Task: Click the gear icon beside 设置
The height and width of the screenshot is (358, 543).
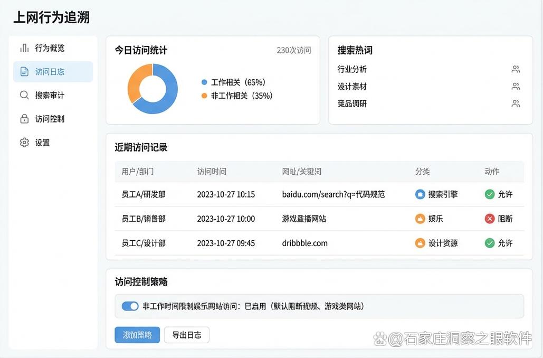Action: [x=24, y=143]
